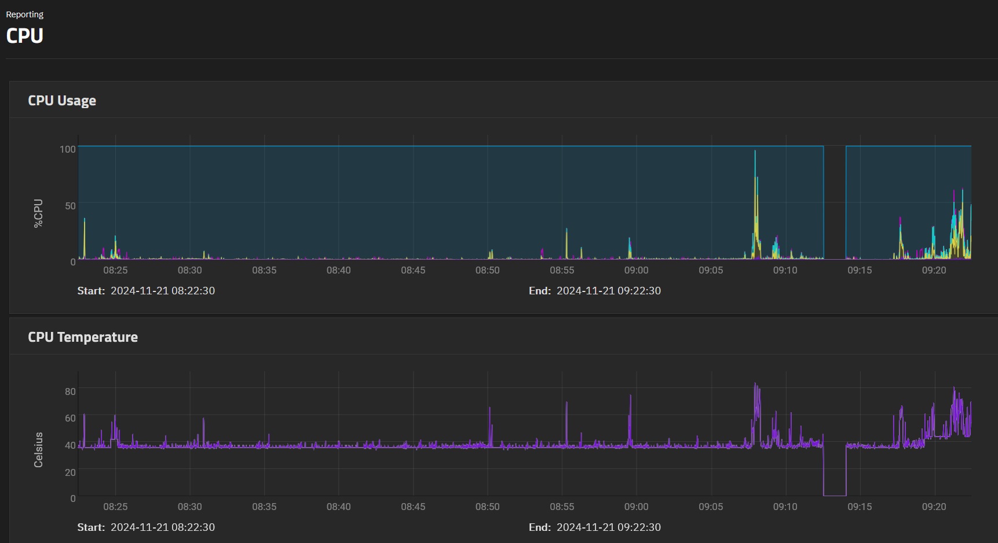Viewport: 998px width, 543px height.
Task: Click the CPU Usage End timestamp
Action: coord(608,291)
